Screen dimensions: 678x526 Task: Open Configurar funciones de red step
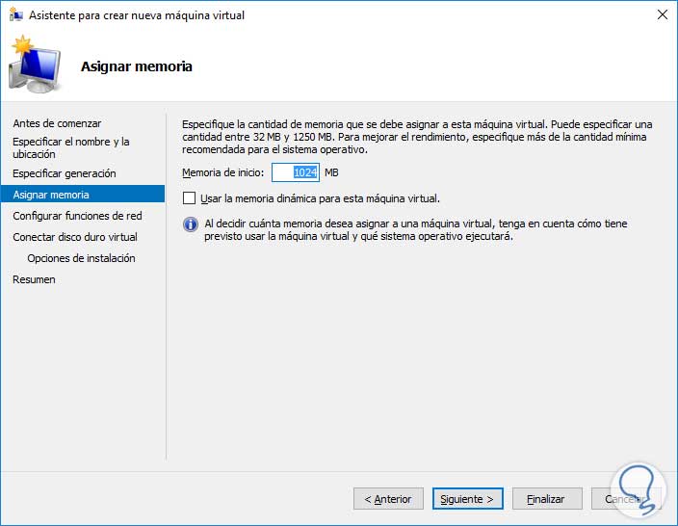tap(77, 216)
